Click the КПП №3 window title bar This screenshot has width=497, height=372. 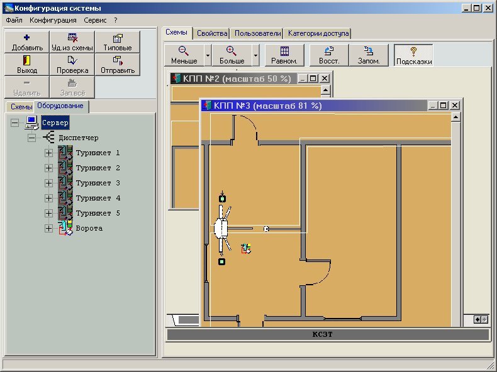330,106
